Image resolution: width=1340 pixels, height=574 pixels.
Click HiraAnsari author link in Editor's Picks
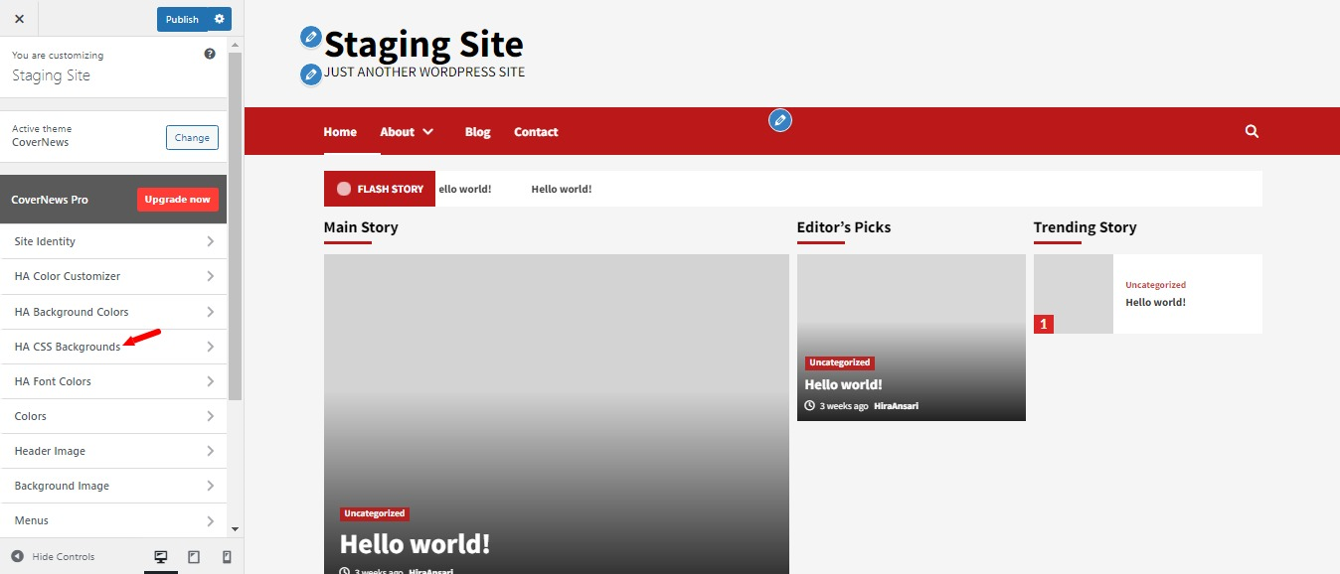(x=897, y=406)
